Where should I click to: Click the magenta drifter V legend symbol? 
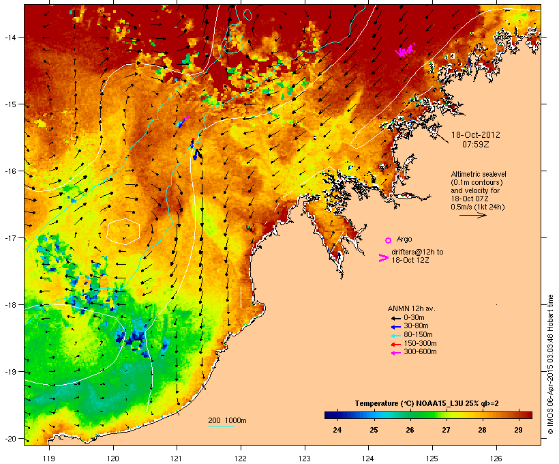383,258
